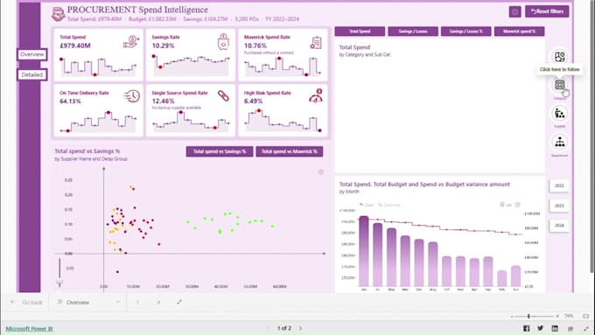Image resolution: width=595 pixels, height=335 pixels.
Task: Switch to the Detailed page tab
Action: (x=31, y=74)
